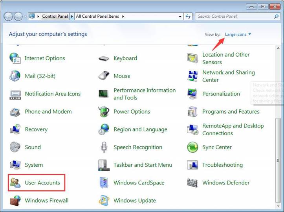Go back with the Back navigation button
Viewport: 284px width, 212px height.
[8, 17]
